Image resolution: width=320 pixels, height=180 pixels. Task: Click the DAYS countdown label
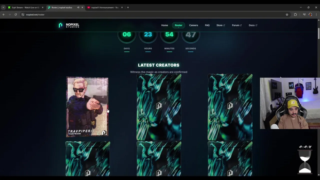[127, 48]
